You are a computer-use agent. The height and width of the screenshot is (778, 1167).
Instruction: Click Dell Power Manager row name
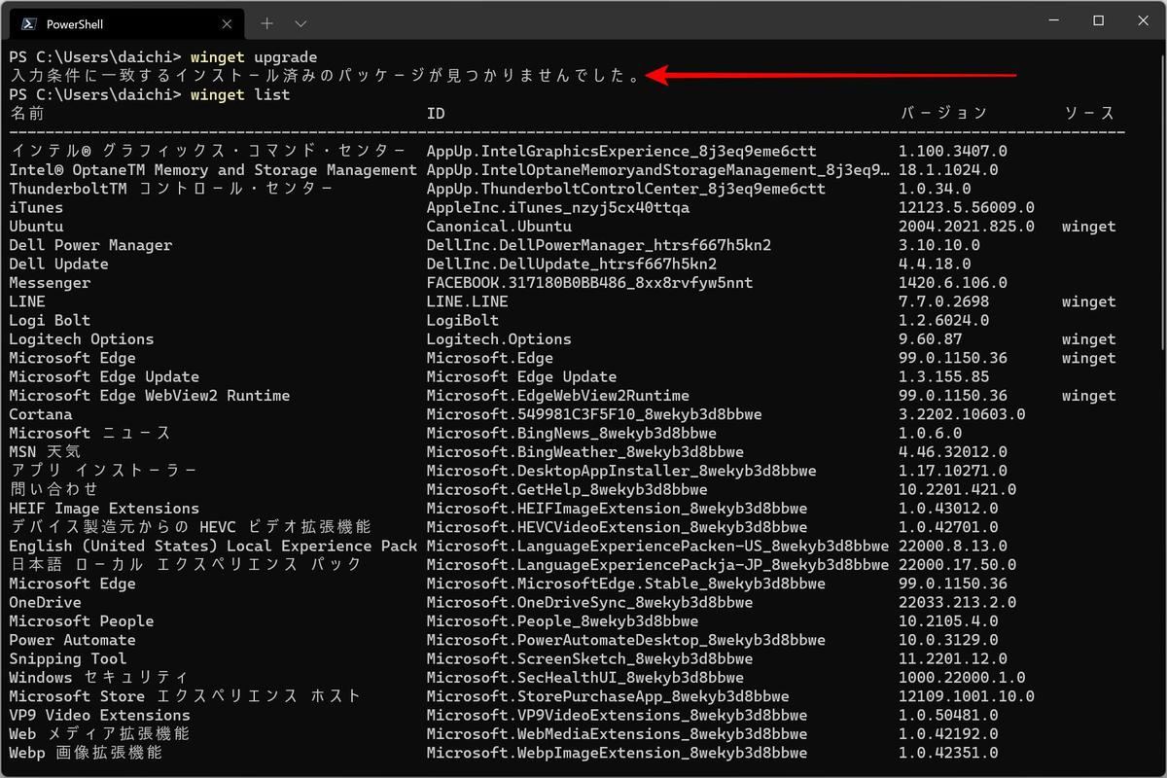(x=90, y=245)
